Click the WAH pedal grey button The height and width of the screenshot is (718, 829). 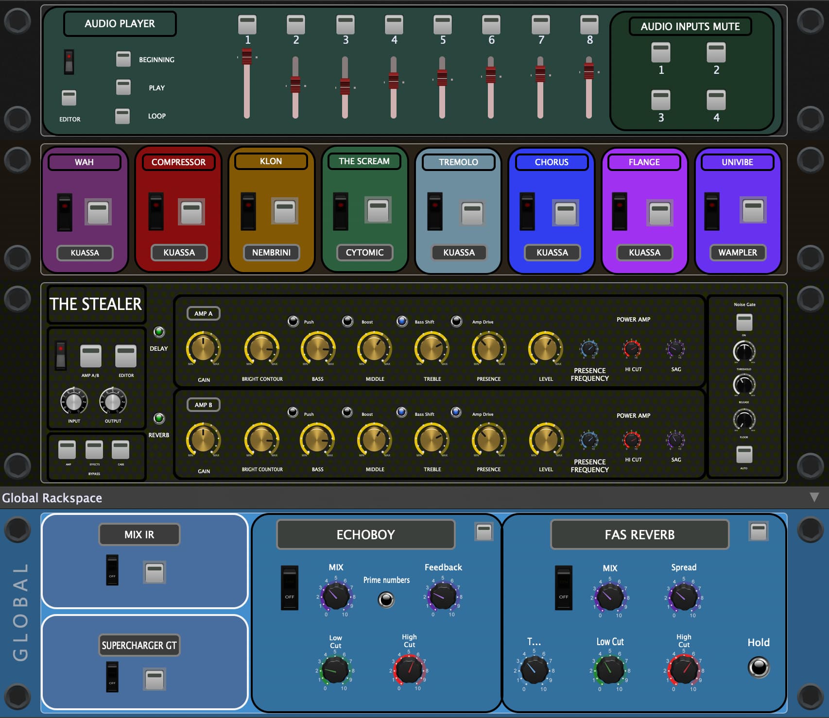pos(98,212)
